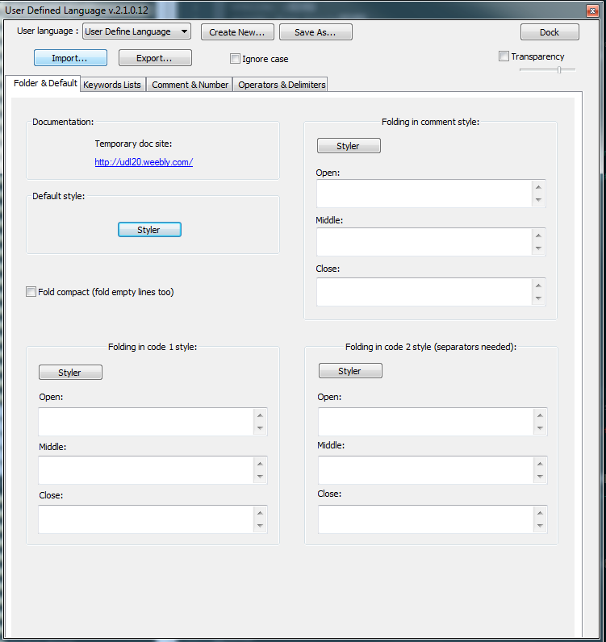Click up arrow of code 2 Open field
Viewport: 606px width, 642px height.
[x=540, y=415]
